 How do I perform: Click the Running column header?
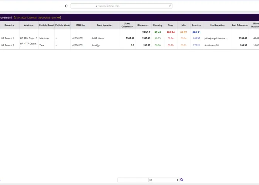(x=158, y=25)
